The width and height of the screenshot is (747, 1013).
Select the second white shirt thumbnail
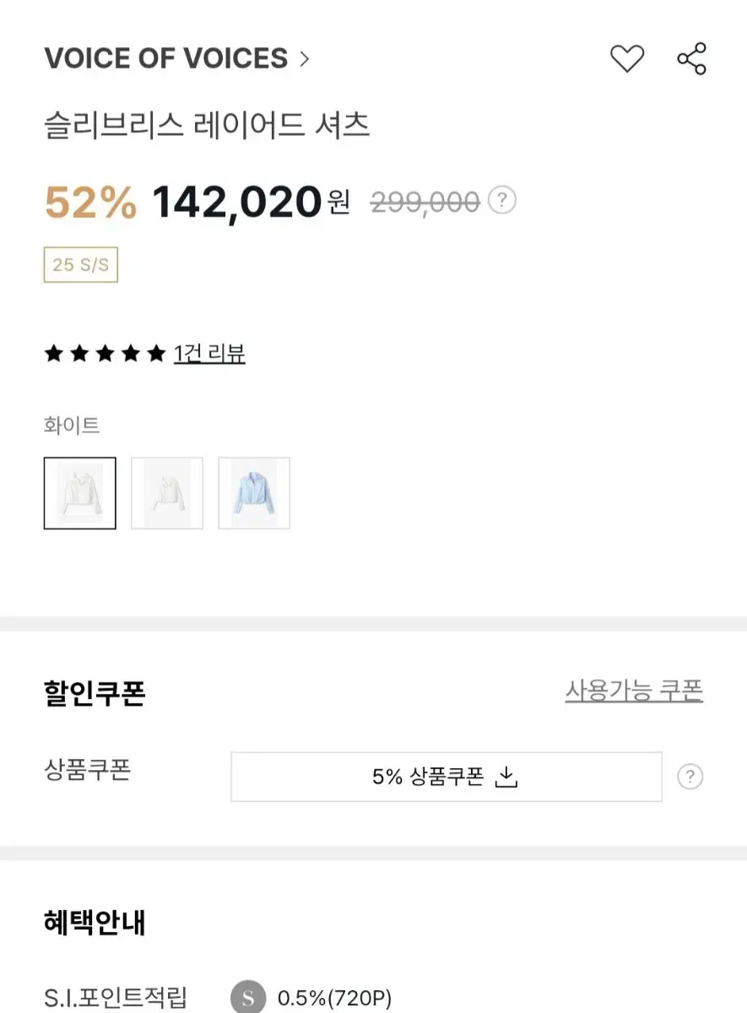click(167, 493)
